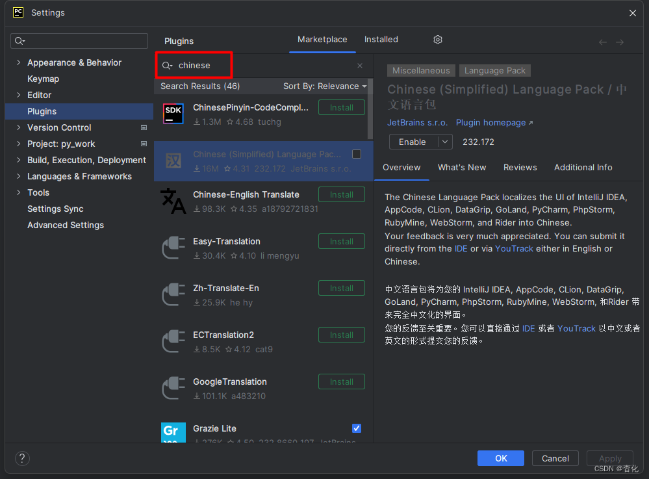649x479 pixels.
Task: Click the Language Pack tag
Action: coord(494,70)
